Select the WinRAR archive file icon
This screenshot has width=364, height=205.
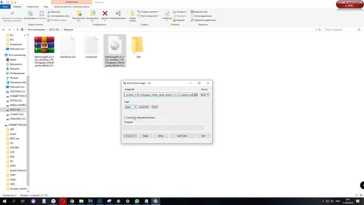pyautogui.click(x=44, y=44)
